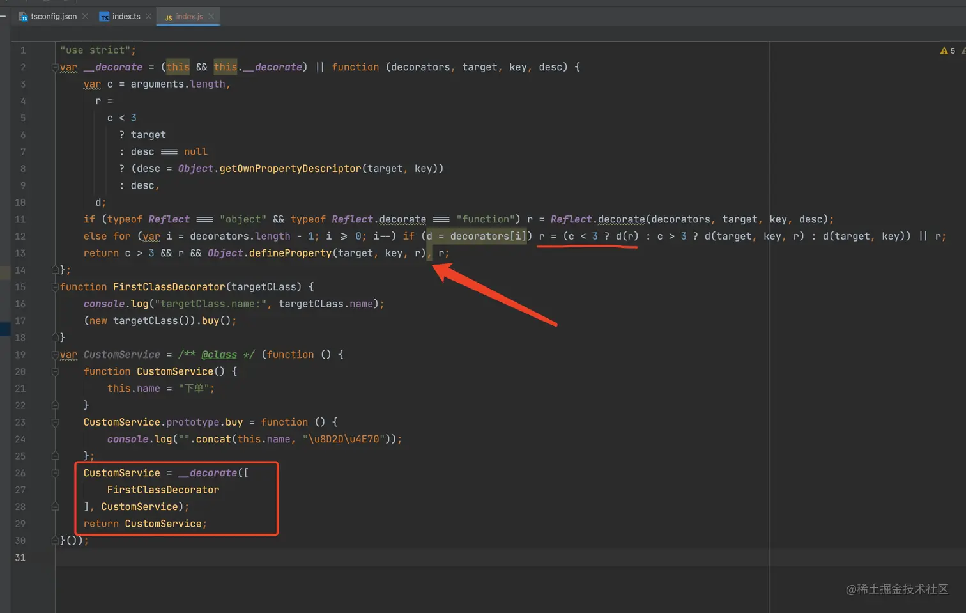Click line number 1 in the gutter
The width and height of the screenshot is (966, 613).
(22, 50)
